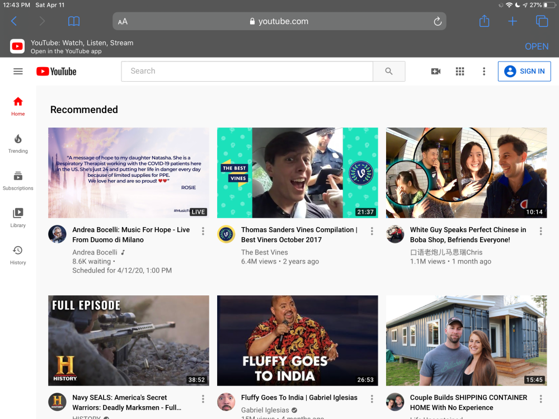Open the header three-dot overflow menu
The image size is (559, 419).
pos(483,71)
